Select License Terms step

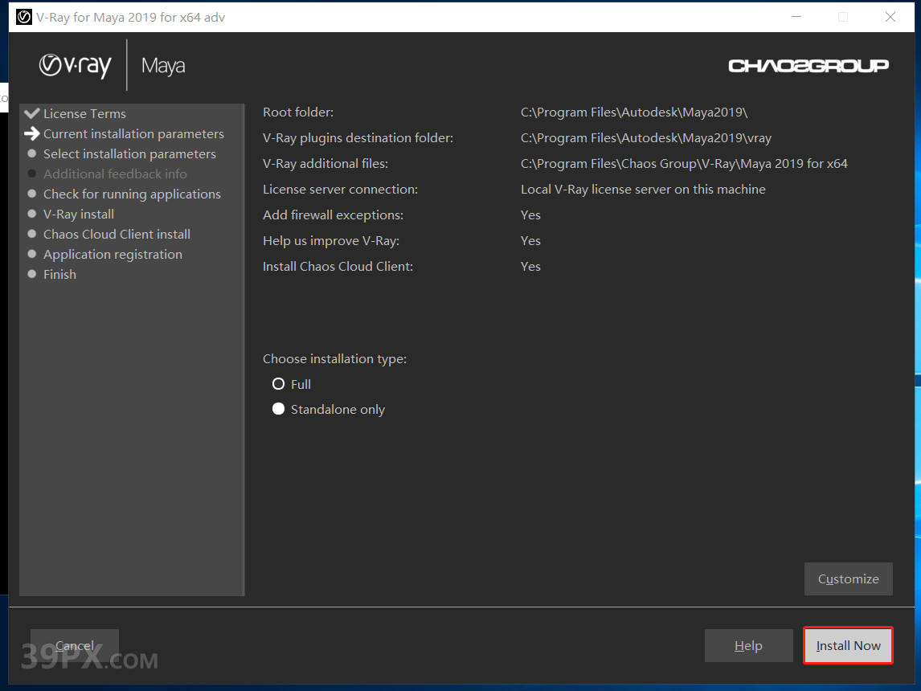pyautogui.click(x=84, y=113)
